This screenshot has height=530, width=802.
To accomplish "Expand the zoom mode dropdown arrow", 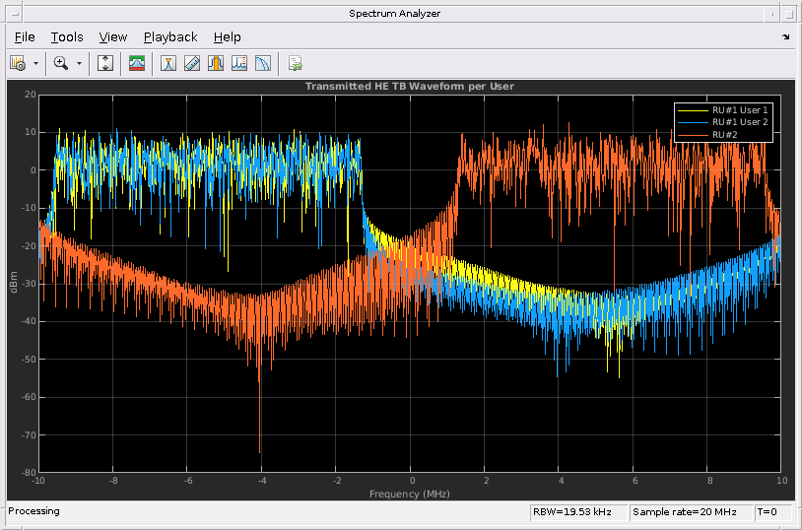I will coord(80,63).
